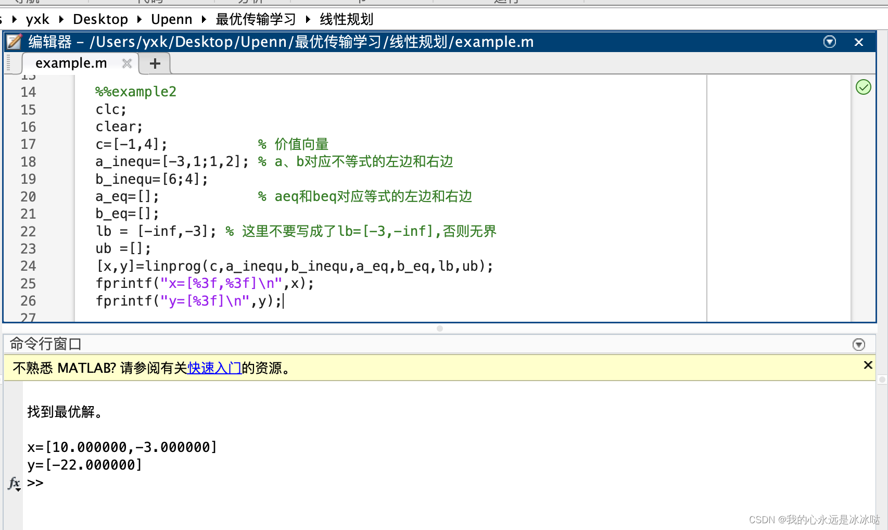
Task: Place cursor on c=[-1,4]; code
Action: pyautogui.click(x=131, y=144)
